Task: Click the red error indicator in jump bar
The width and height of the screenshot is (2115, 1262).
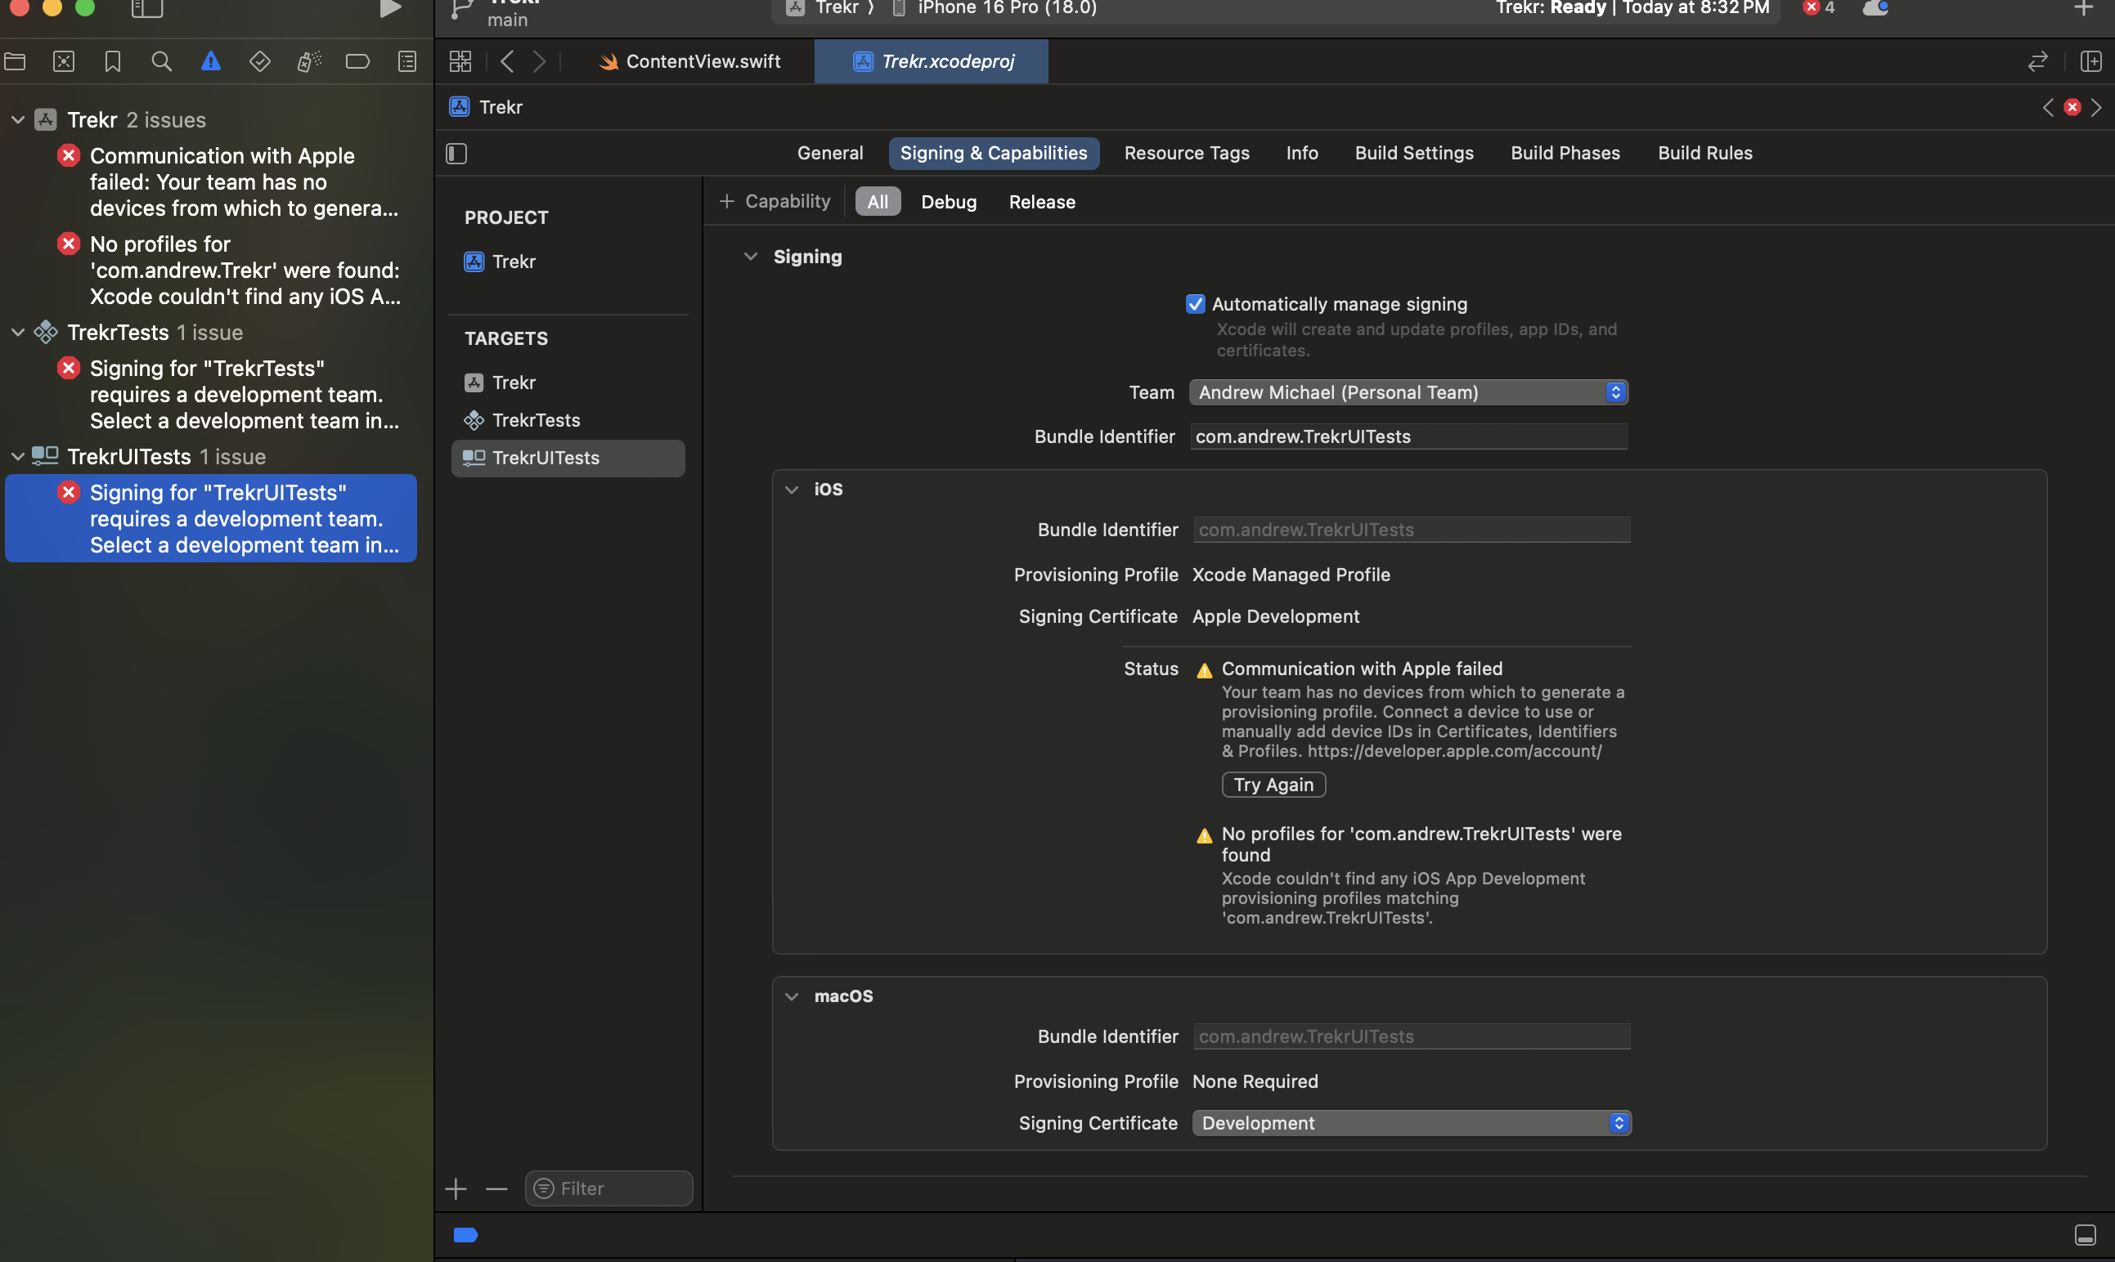Action: [2072, 107]
